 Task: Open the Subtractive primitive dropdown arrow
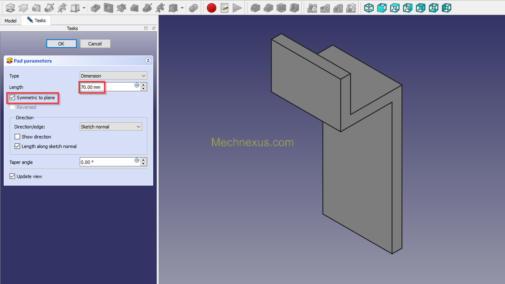click(182, 8)
